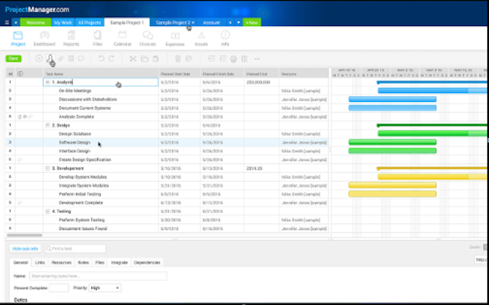Click the +New button
This screenshot has height=305, width=489.
pyautogui.click(x=252, y=23)
